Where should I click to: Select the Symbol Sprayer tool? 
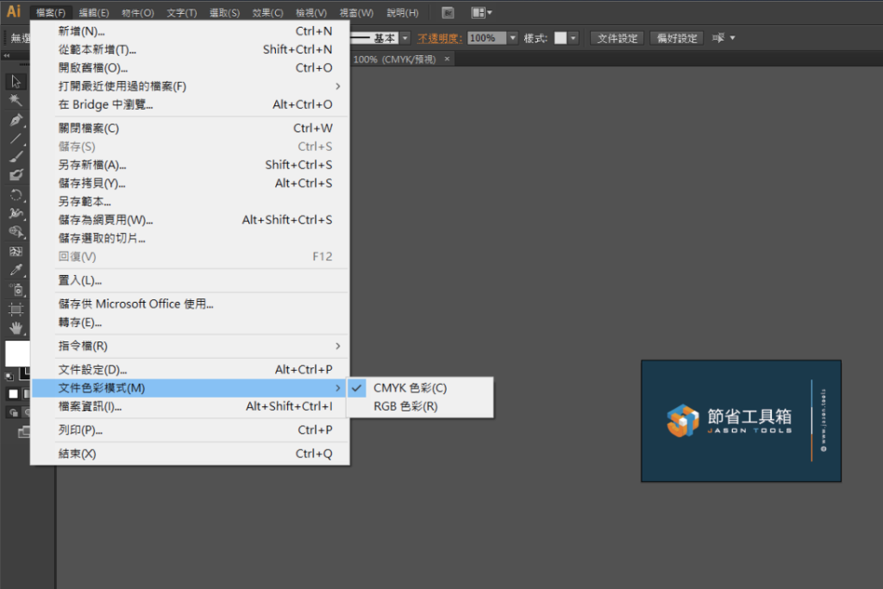point(16,290)
